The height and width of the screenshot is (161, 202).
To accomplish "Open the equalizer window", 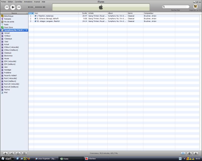I will coord(183,153).
